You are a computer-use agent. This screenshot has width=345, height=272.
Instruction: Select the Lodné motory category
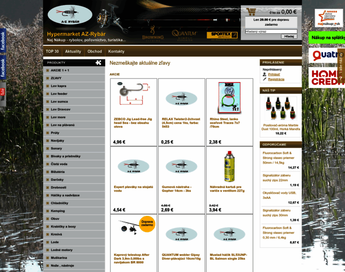pos(74,250)
